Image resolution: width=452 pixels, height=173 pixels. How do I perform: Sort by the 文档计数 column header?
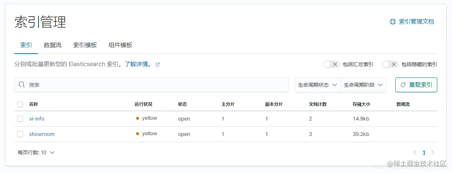point(318,104)
